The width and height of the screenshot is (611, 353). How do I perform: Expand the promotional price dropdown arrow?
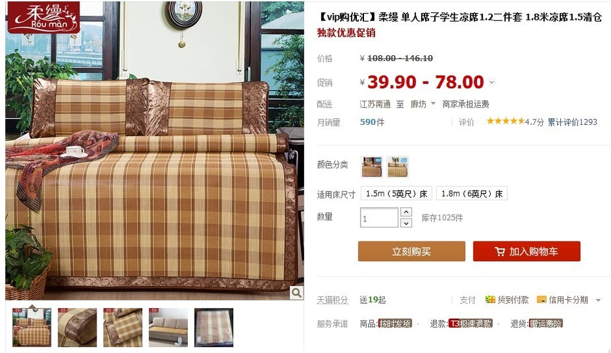click(x=492, y=82)
